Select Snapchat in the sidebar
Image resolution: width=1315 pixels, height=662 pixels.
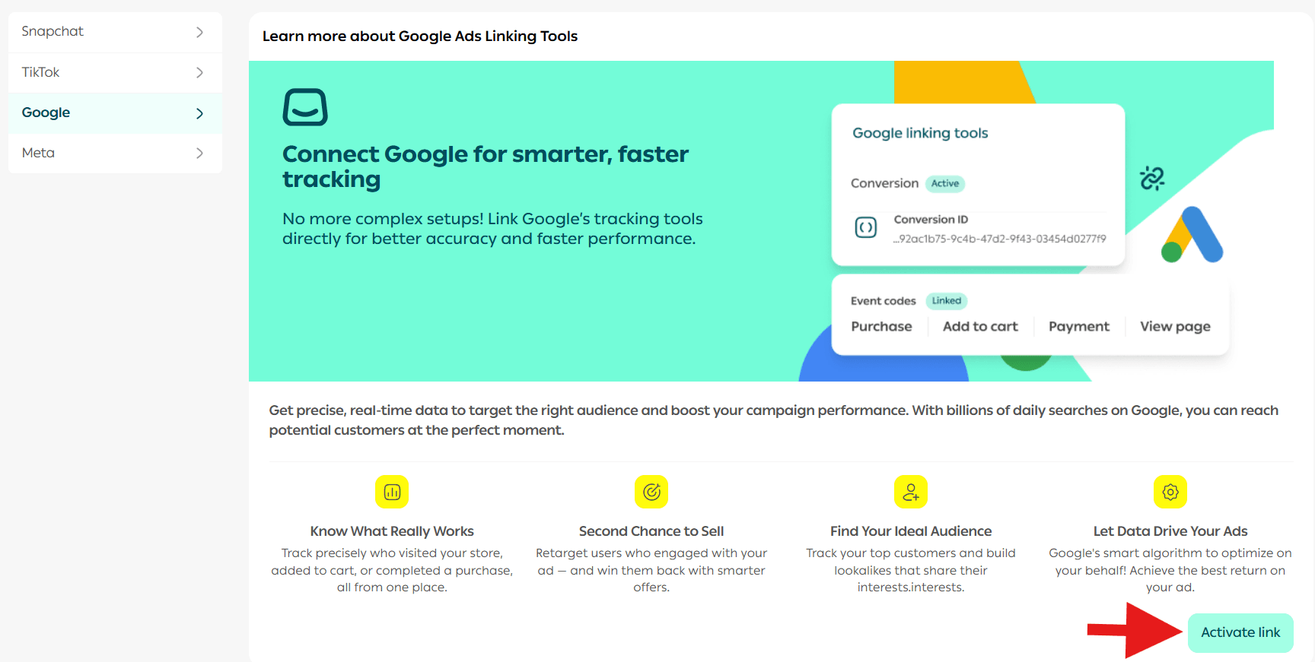coord(53,31)
